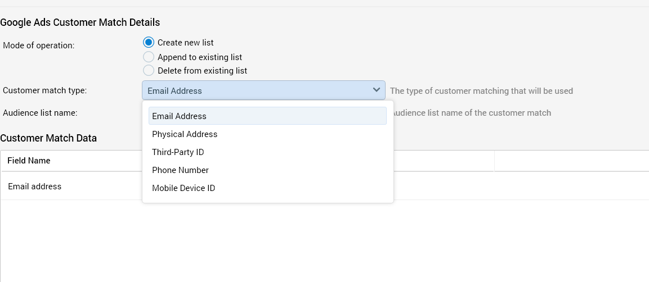649x282 pixels.
Task: Click the customer matching type hint text
Action: [481, 91]
